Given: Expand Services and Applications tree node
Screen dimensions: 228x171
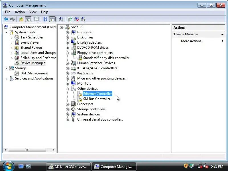Looking at the screenshot, I should click(6, 79).
